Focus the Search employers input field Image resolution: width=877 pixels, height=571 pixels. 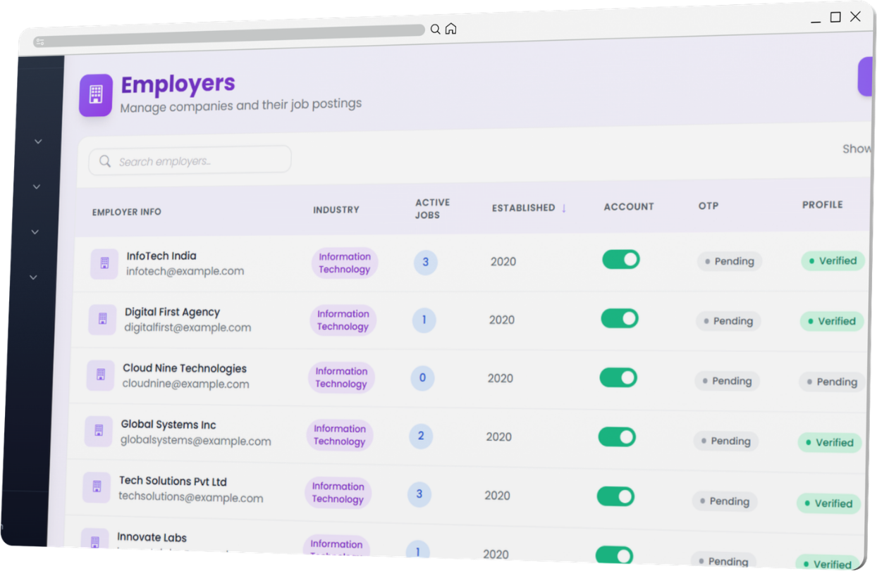pos(190,161)
